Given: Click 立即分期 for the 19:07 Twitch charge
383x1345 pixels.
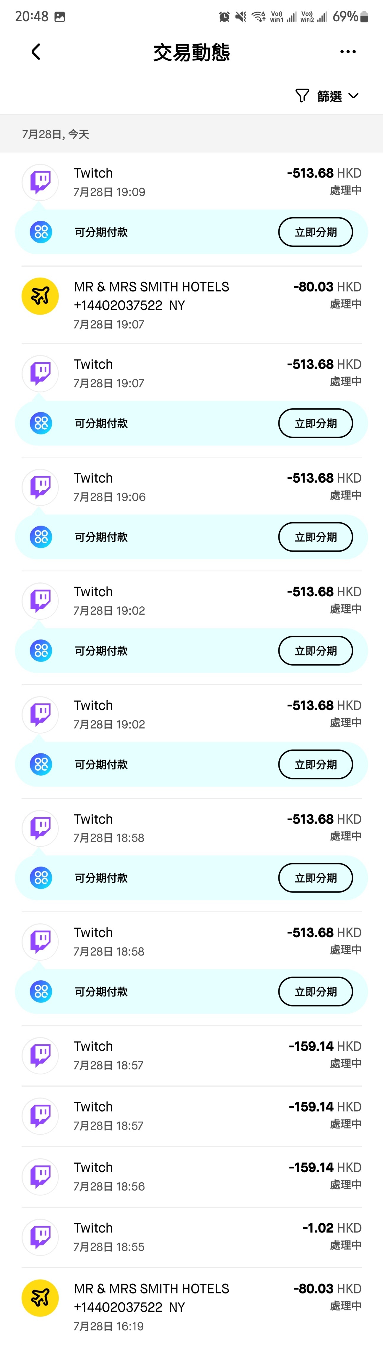Looking at the screenshot, I should (x=315, y=423).
